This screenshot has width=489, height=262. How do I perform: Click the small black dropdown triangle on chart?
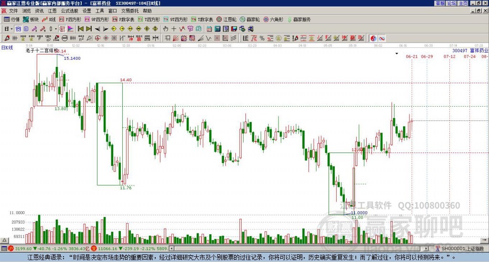click(x=397, y=54)
